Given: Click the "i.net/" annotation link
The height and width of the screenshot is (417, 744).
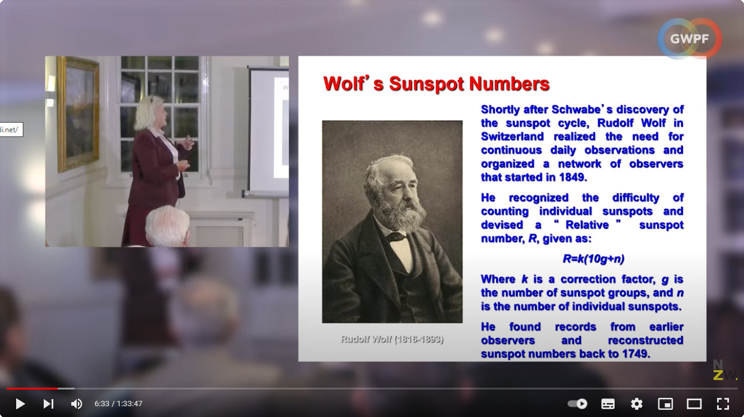Looking at the screenshot, I should coord(10,129).
